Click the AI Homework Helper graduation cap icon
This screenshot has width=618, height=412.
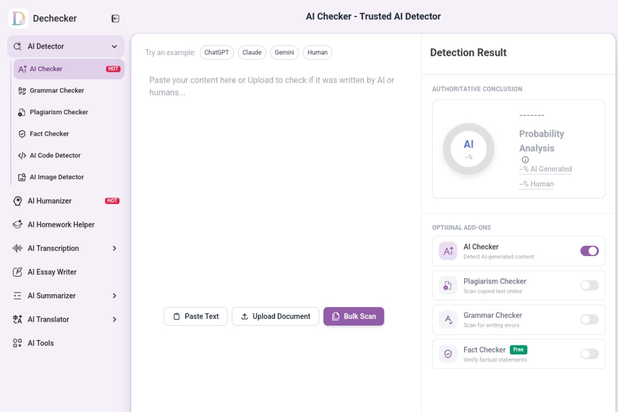coord(17,225)
